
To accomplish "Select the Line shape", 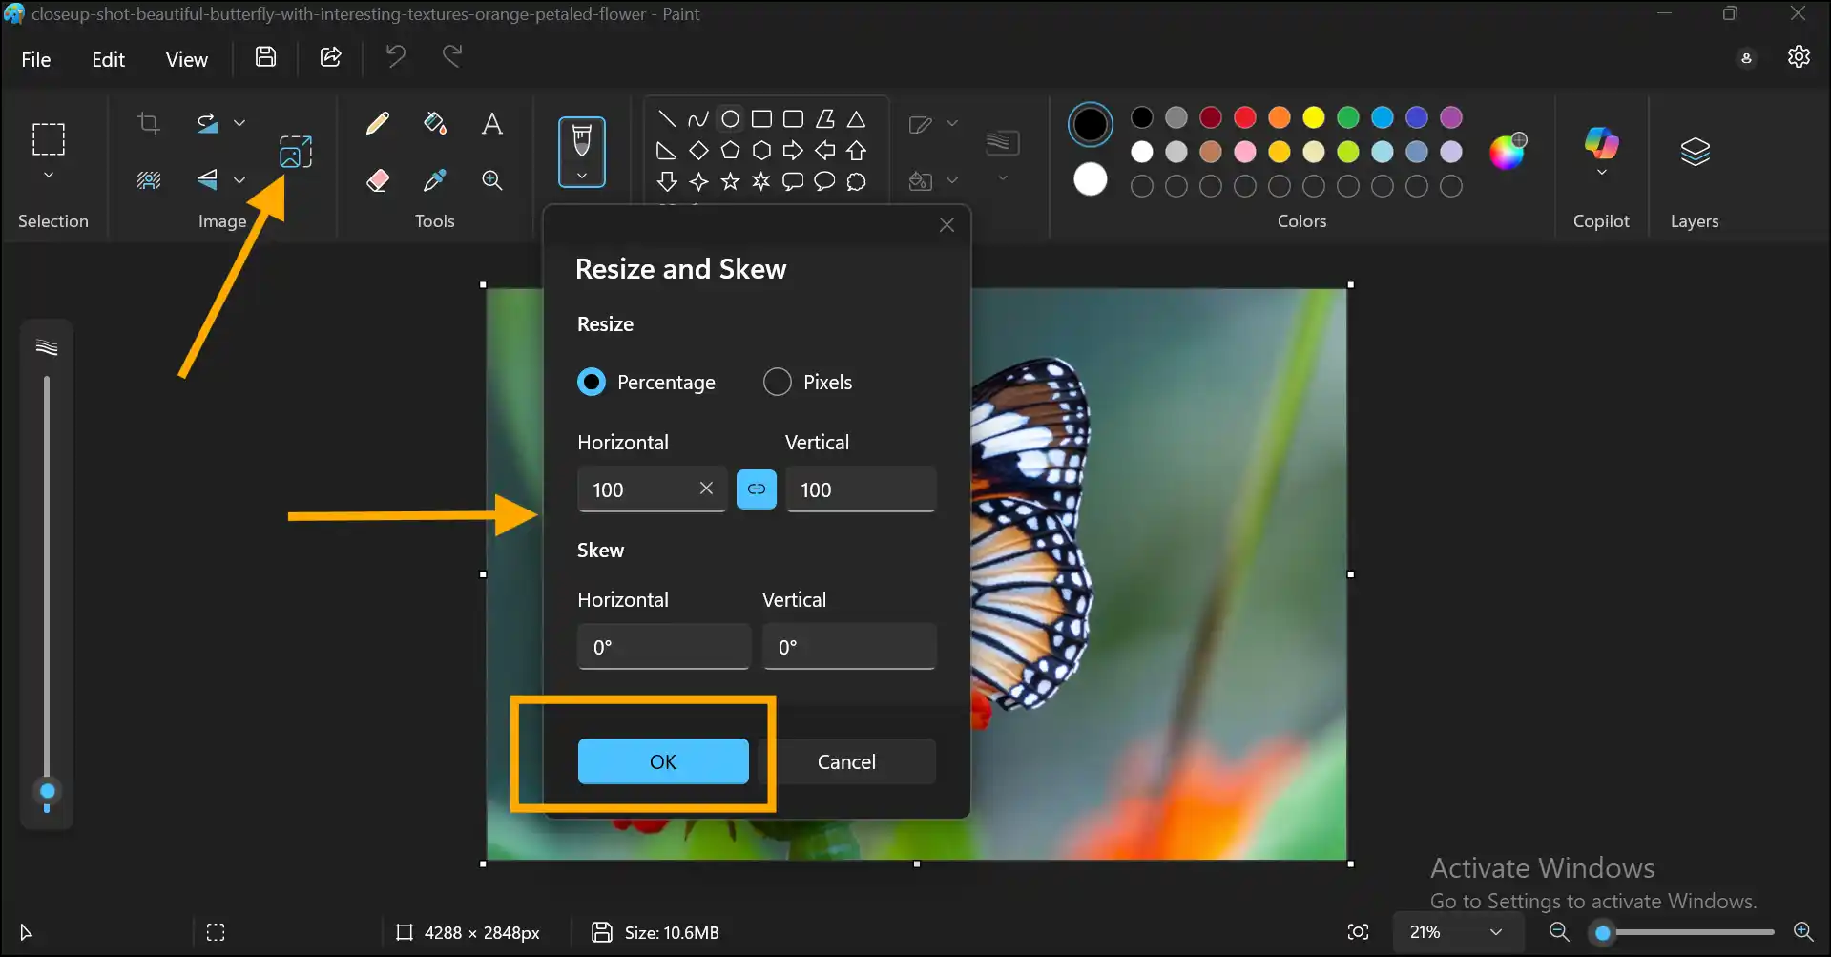I will [667, 118].
